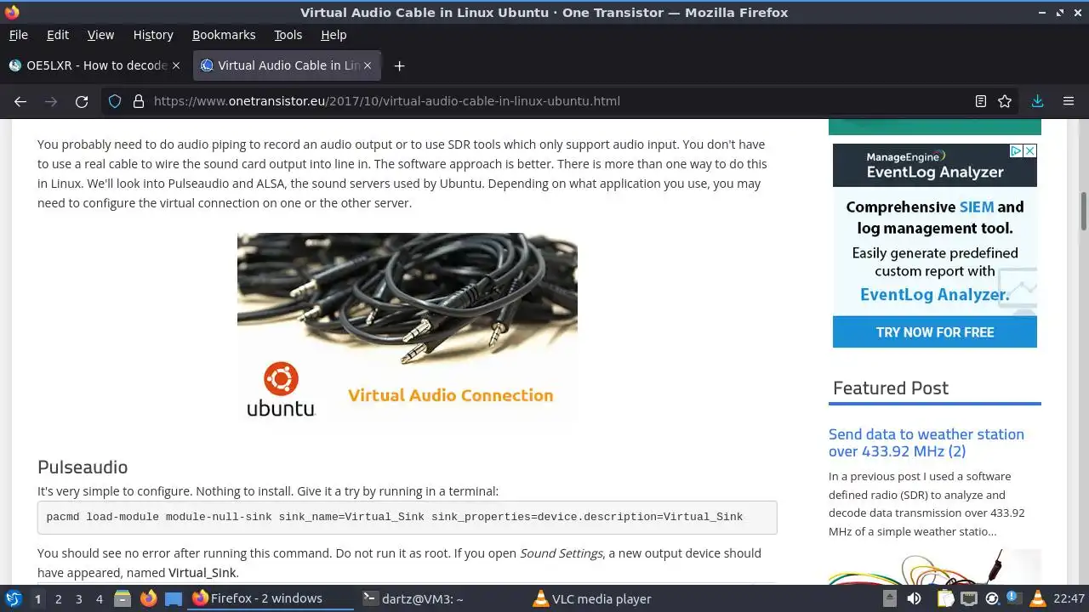
Task: Go back to the previous page
Action: coord(20,101)
